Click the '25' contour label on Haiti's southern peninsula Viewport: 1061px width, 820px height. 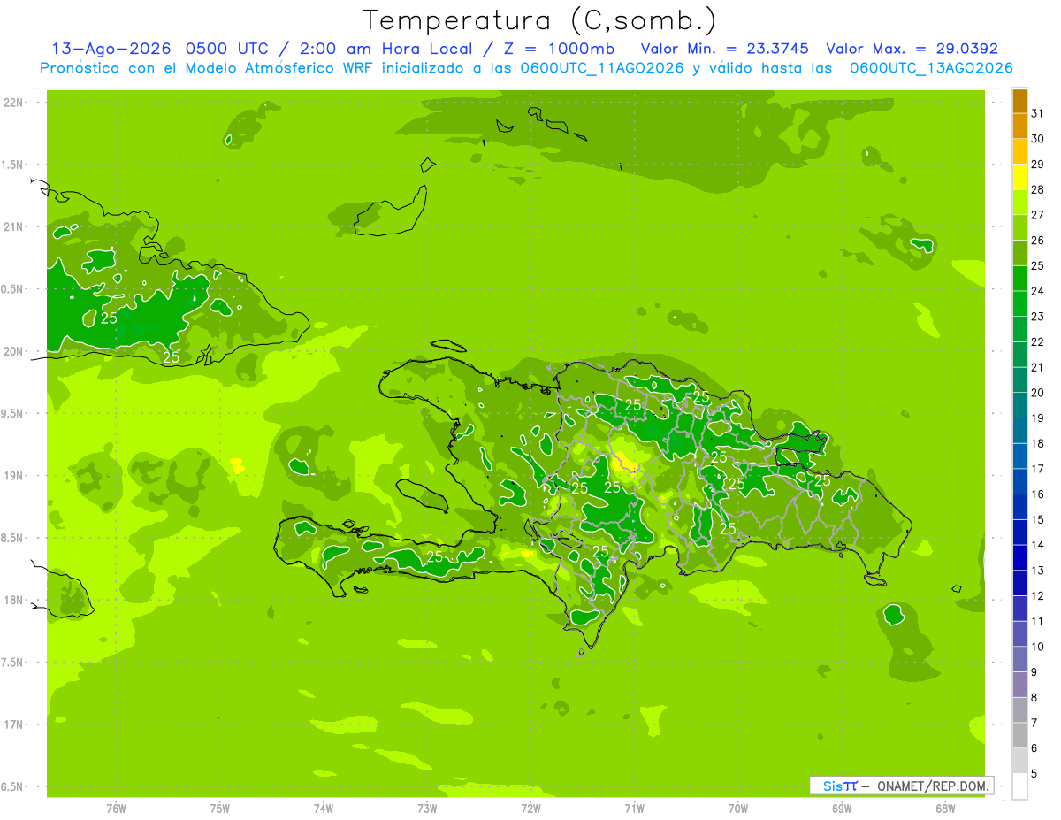coord(434,556)
